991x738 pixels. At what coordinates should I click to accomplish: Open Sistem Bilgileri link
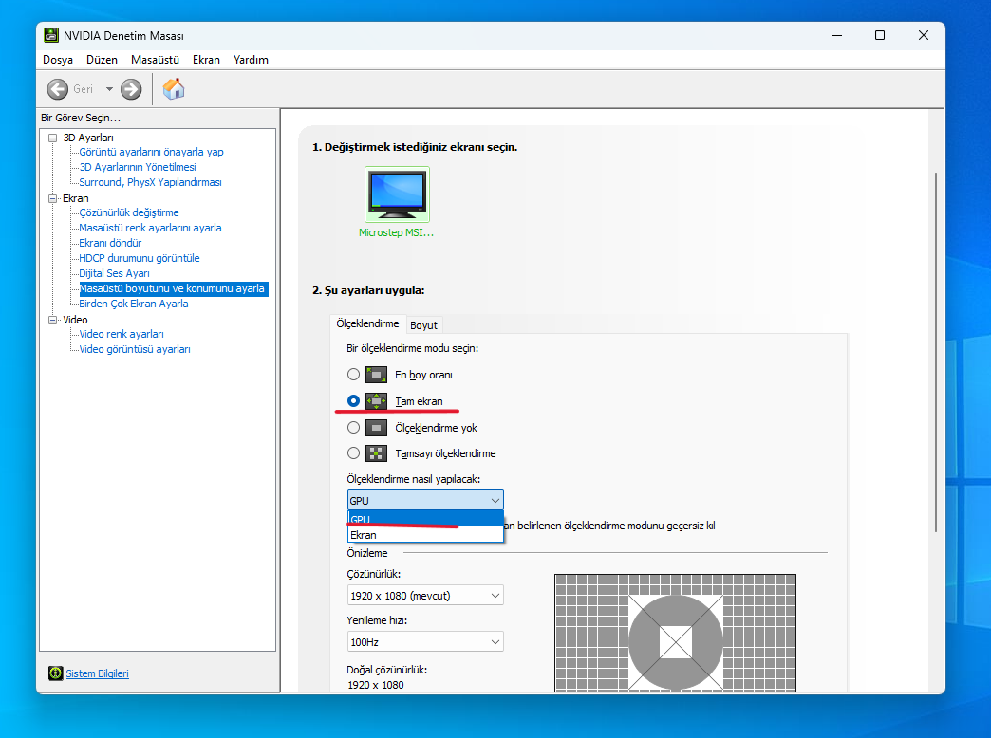coord(98,673)
